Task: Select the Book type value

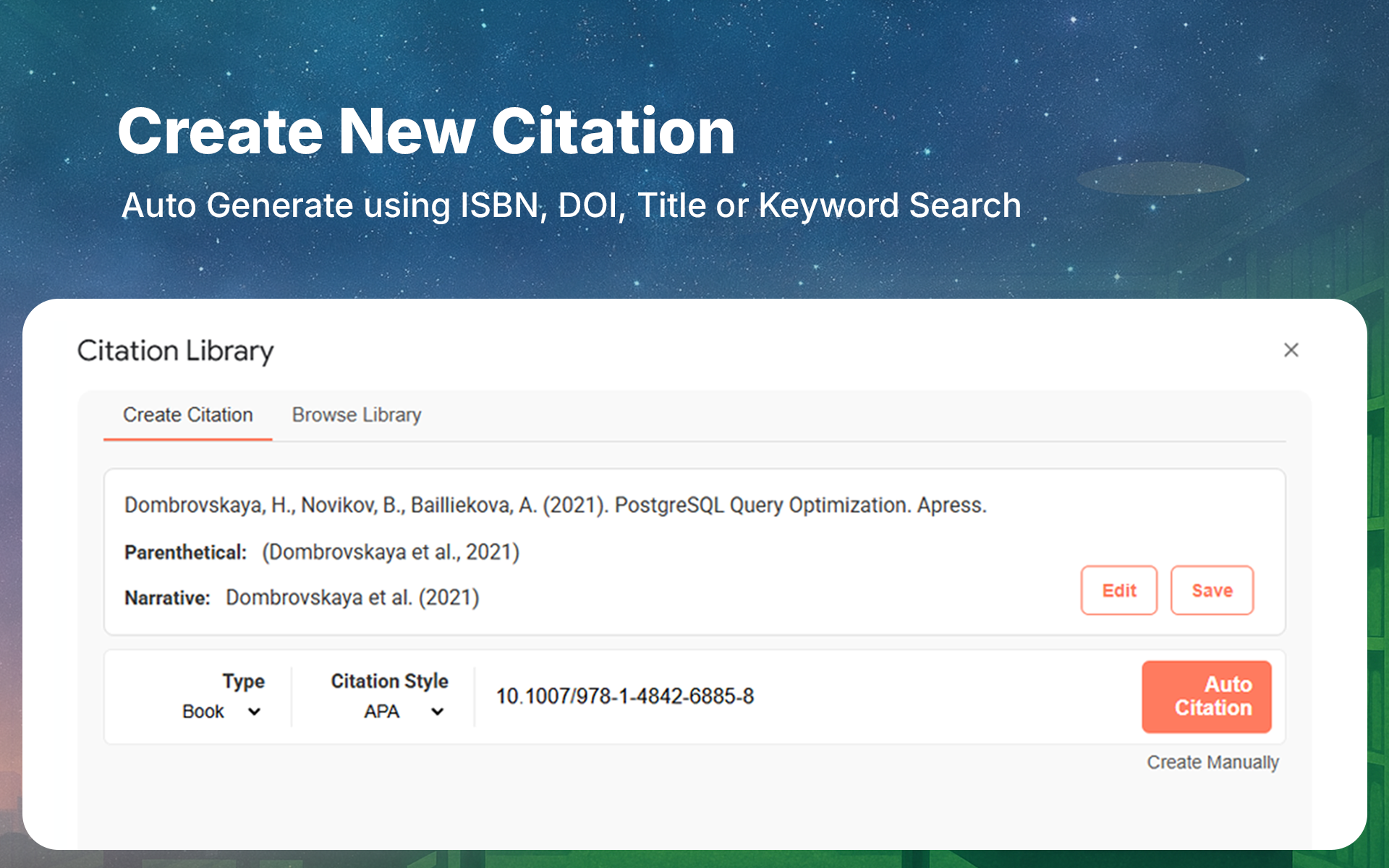Action: (x=203, y=712)
